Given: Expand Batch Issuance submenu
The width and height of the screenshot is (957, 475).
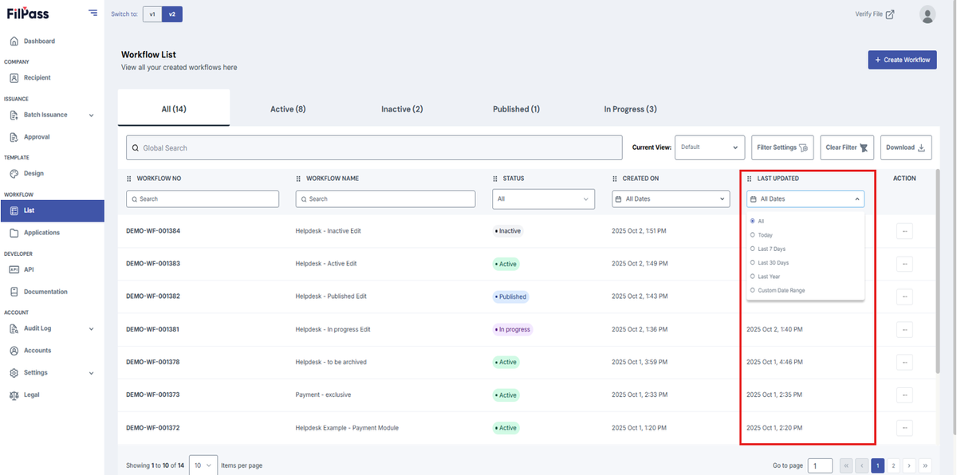Looking at the screenshot, I should tap(91, 116).
